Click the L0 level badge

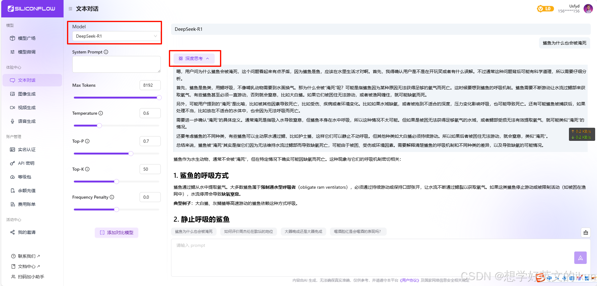click(545, 9)
